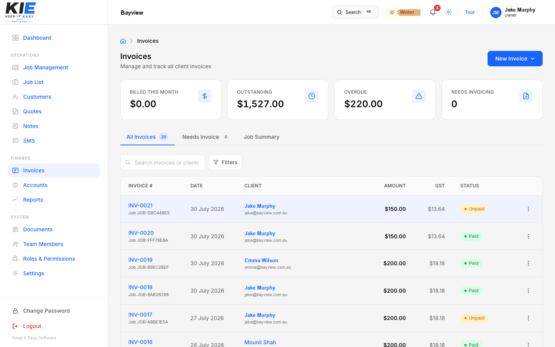Switch to the Job Summary tab

tap(261, 137)
